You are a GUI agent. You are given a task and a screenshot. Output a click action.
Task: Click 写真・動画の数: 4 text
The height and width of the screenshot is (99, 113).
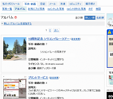[x=38, y=83]
